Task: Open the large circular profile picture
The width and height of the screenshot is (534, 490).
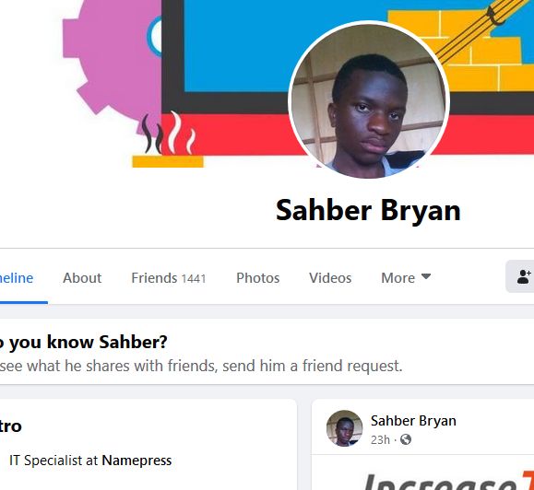Action: (x=369, y=99)
